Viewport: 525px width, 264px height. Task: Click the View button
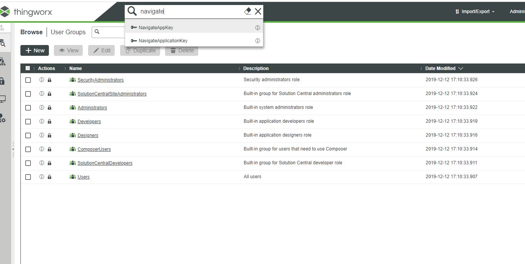pos(69,50)
